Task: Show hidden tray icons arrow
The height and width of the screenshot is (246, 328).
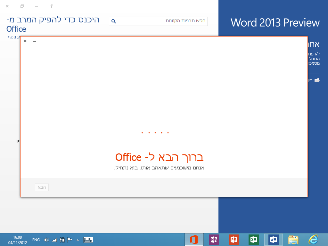Action: click(x=78, y=240)
